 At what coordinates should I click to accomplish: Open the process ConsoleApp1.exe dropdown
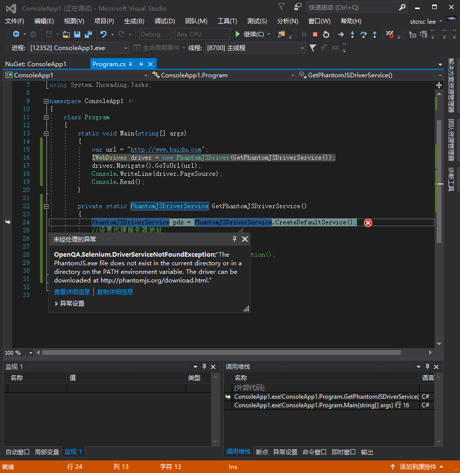pos(78,48)
